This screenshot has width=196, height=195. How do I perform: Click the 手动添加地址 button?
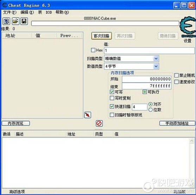pos(177,123)
